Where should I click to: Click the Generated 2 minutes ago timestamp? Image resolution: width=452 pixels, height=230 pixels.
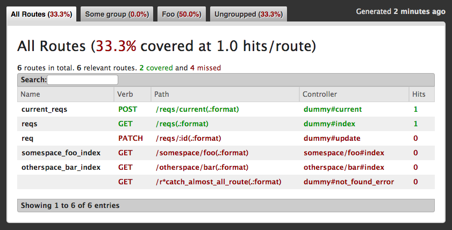tap(400, 11)
